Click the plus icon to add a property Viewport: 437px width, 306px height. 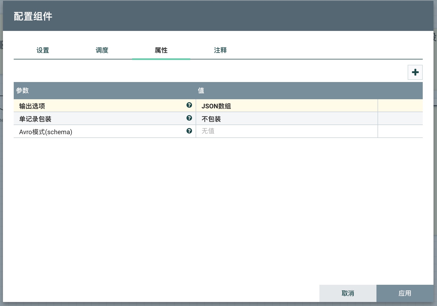tap(415, 72)
